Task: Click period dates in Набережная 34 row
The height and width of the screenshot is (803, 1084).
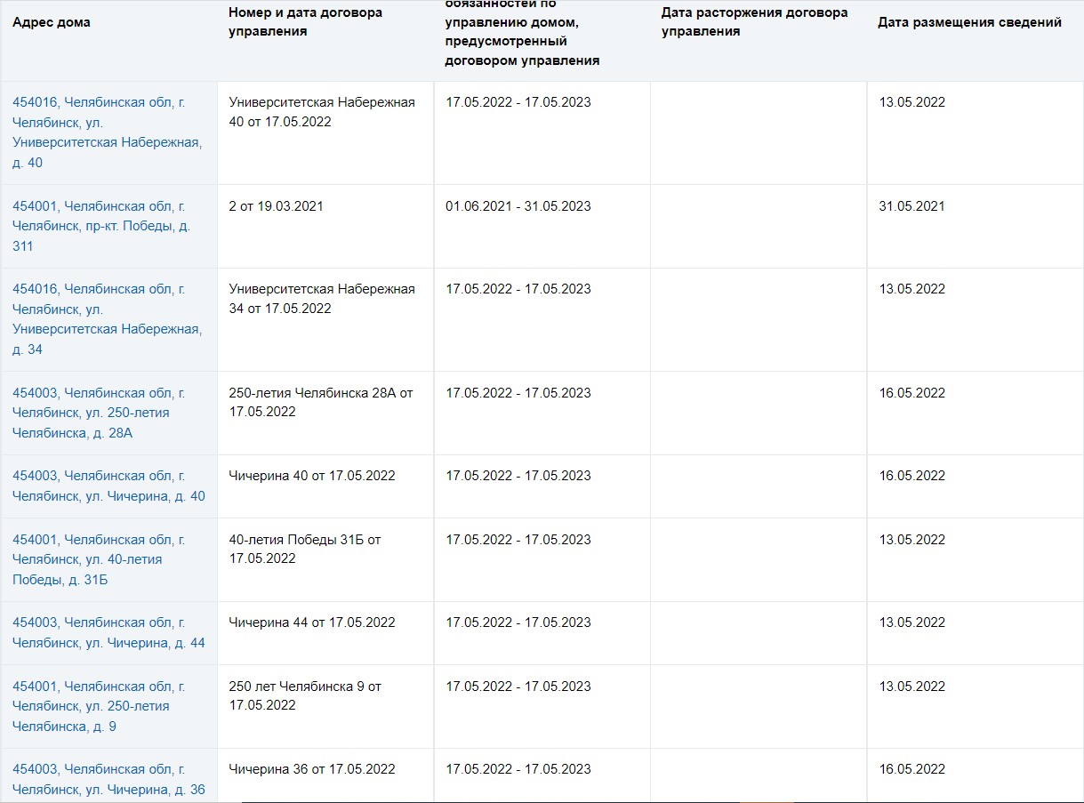Action: [x=518, y=289]
